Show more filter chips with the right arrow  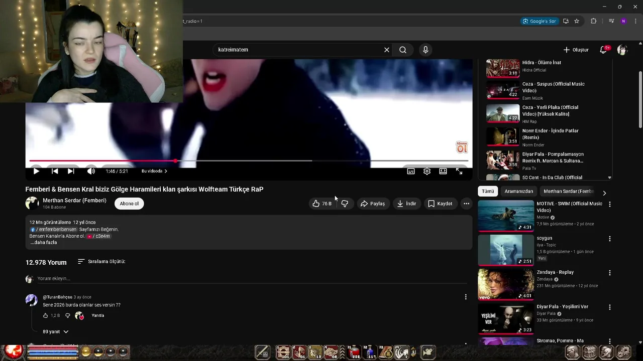pos(604,193)
